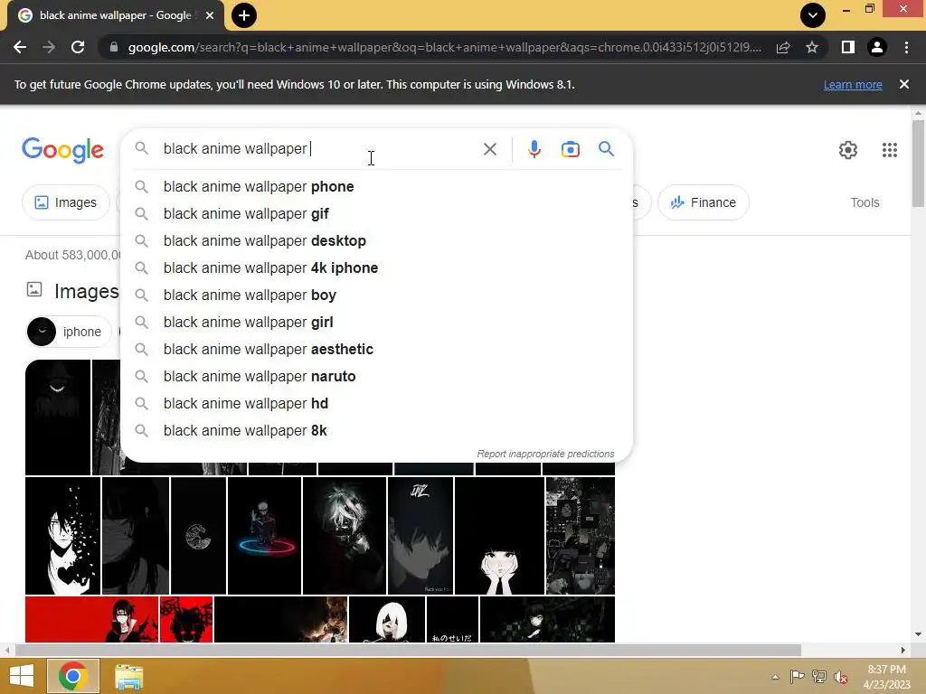Viewport: 926px width, 694px height.
Task: Open Chrome three-dot menu
Action: 906,47
